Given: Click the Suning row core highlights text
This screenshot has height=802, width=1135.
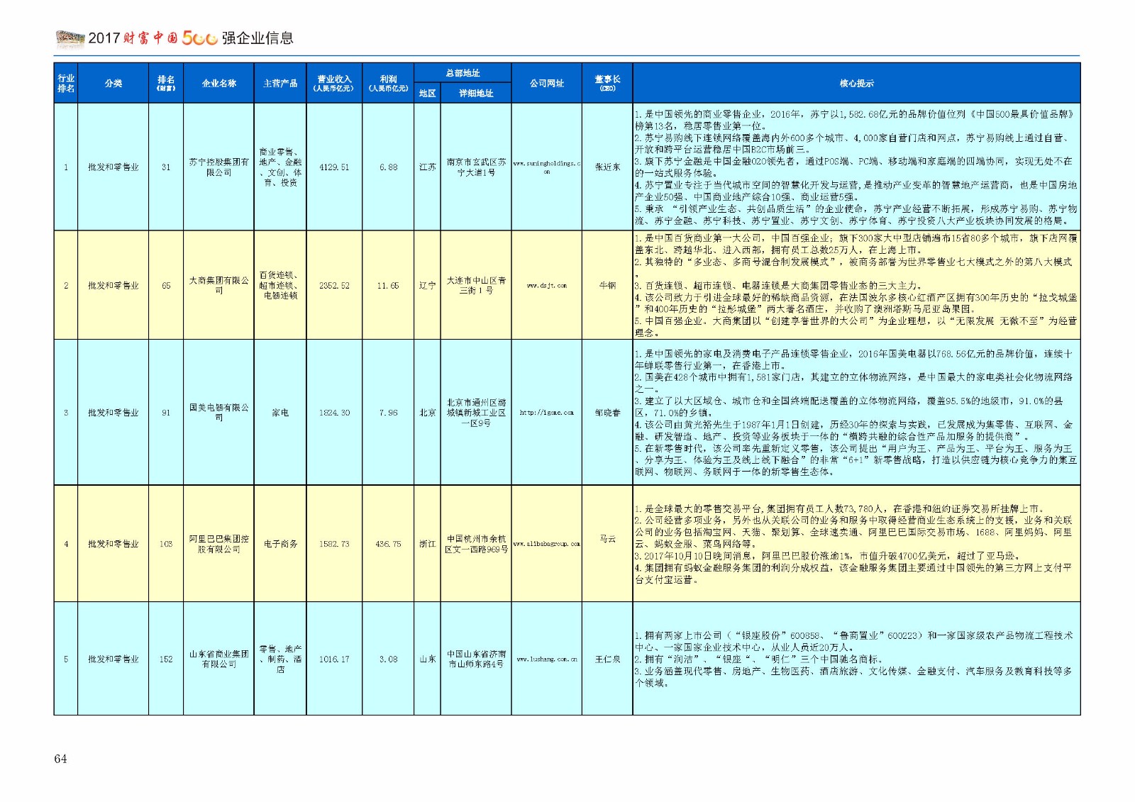Looking at the screenshot, I should tap(856, 167).
